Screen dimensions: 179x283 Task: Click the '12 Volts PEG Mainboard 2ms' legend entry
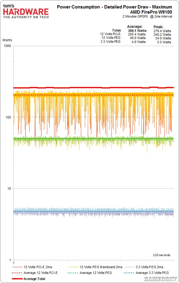coord(95,267)
